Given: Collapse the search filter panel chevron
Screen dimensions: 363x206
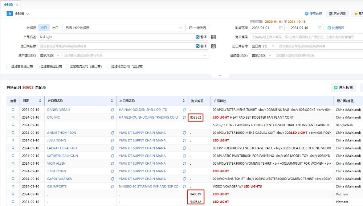Looking at the screenshot, I should coord(220,75).
